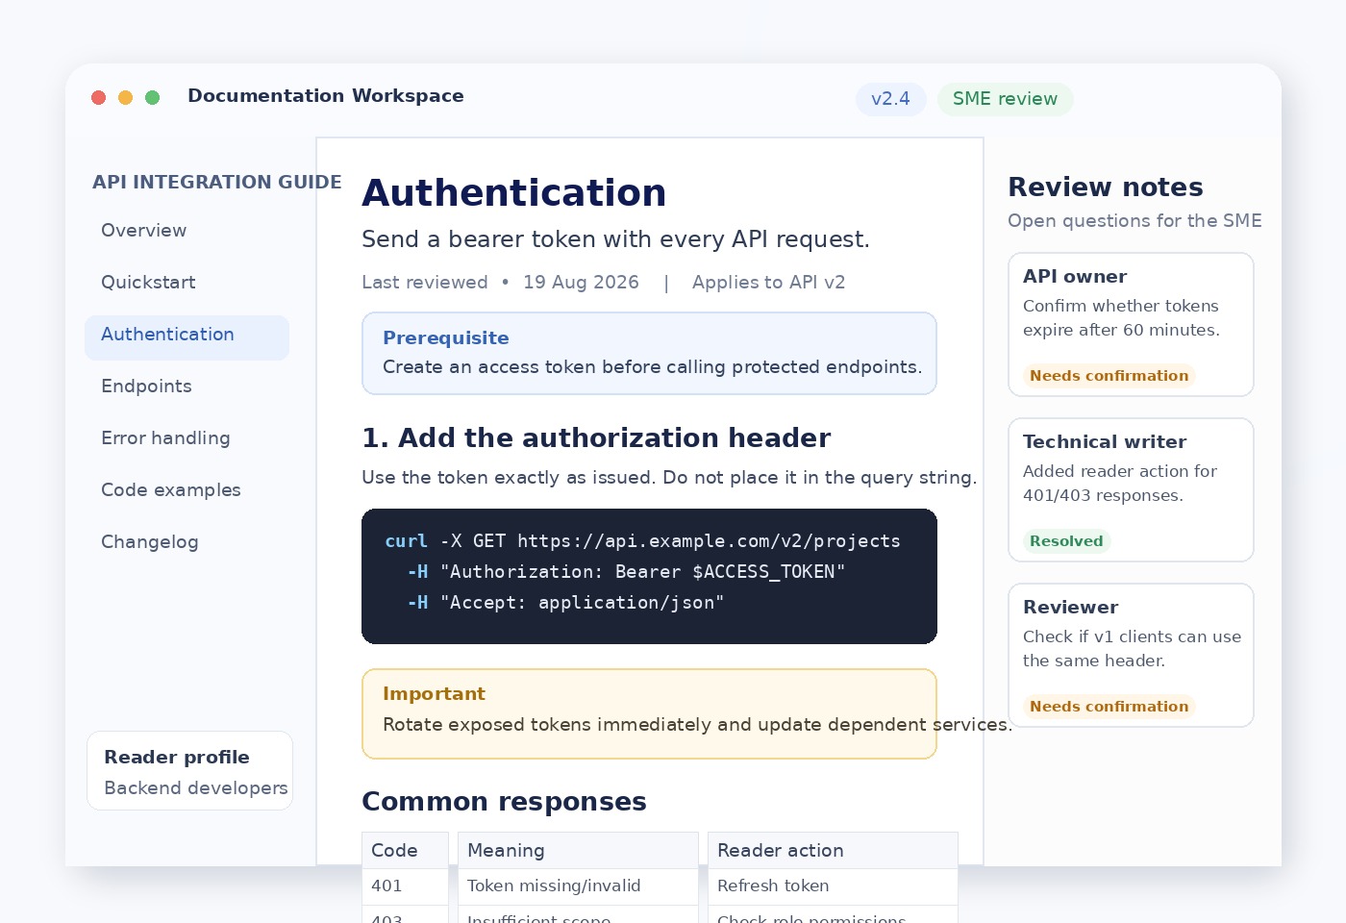Screen dimensions: 1346x923
Task: Click the 'Code' table column header
Action: coord(405,850)
